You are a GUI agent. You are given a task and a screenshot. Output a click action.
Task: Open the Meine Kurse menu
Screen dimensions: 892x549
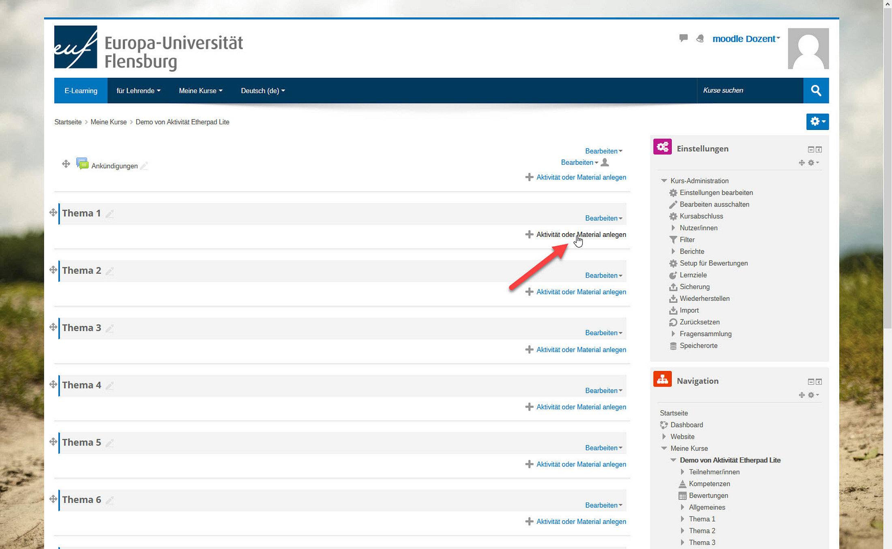(x=200, y=91)
